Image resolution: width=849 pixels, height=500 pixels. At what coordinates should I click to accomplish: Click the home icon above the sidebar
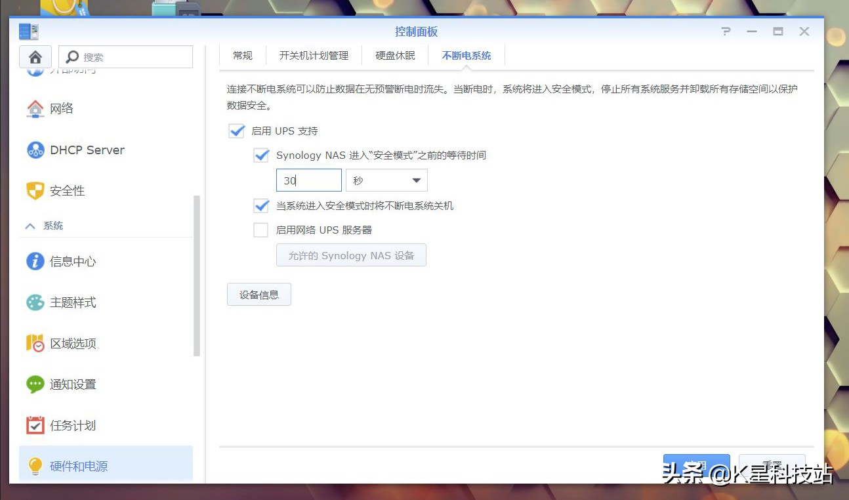(x=35, y=57)
